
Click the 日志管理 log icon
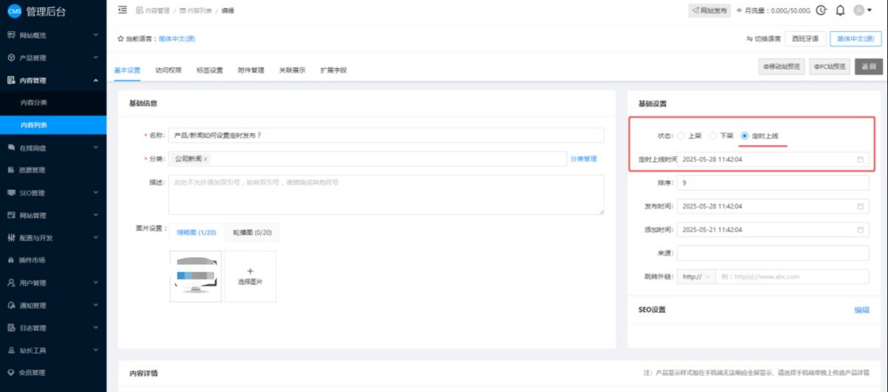coord(11,328)
